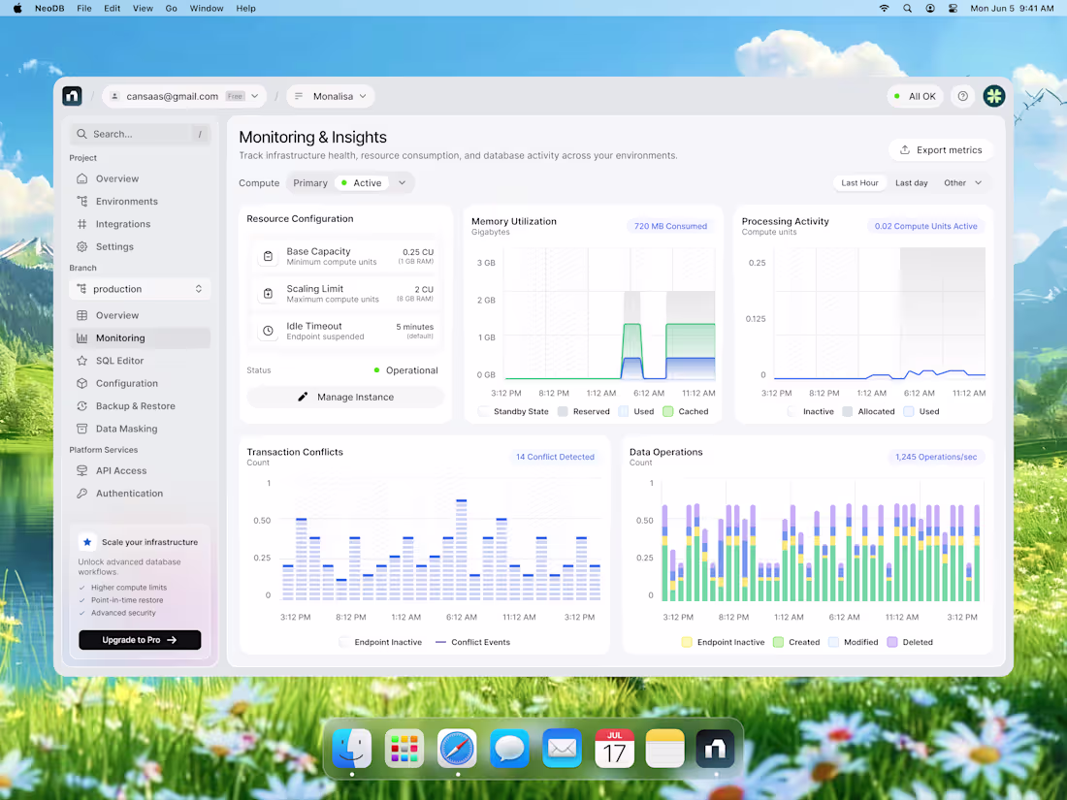Screen dimensions: 1067x800
Task: Click the Scale your infrastructure star icon
Action: tap(87, 542)
